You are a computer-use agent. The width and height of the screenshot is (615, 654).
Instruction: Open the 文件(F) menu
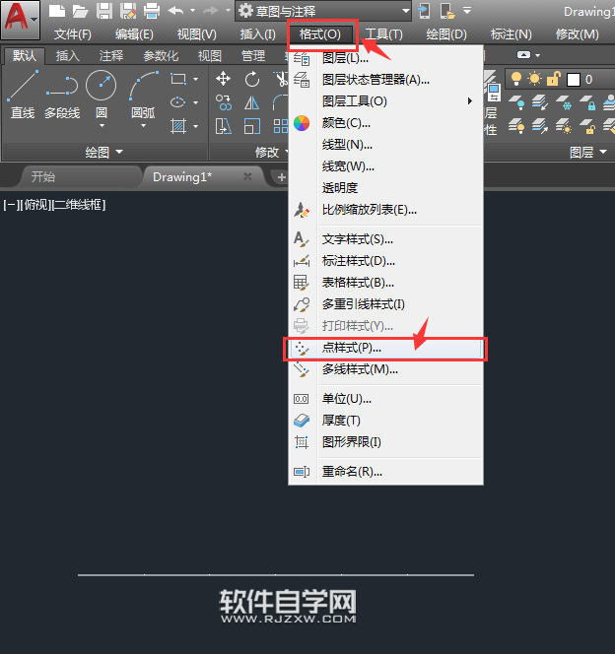(x=73, y=34)
